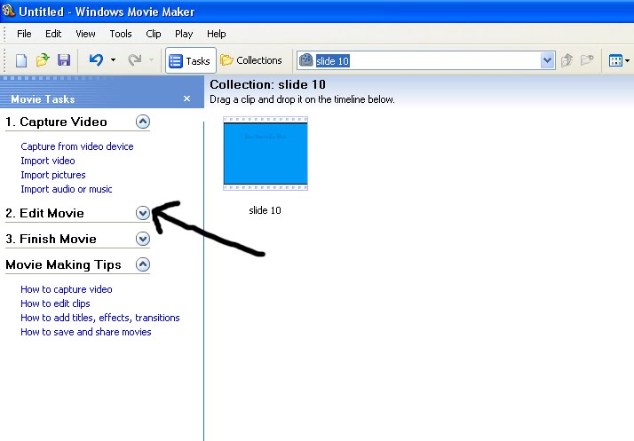Click the Views icon in toolbar
634x441 pixels.
point(615,60)
